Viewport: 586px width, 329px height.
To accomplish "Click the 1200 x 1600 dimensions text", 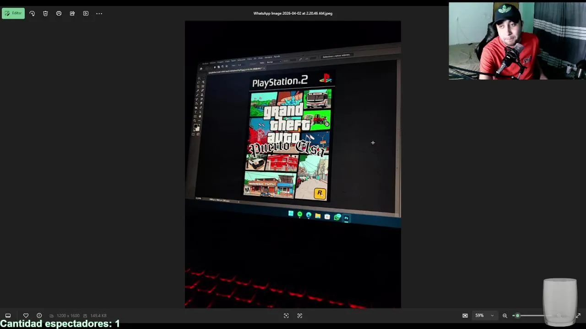I will pos(68,316).
